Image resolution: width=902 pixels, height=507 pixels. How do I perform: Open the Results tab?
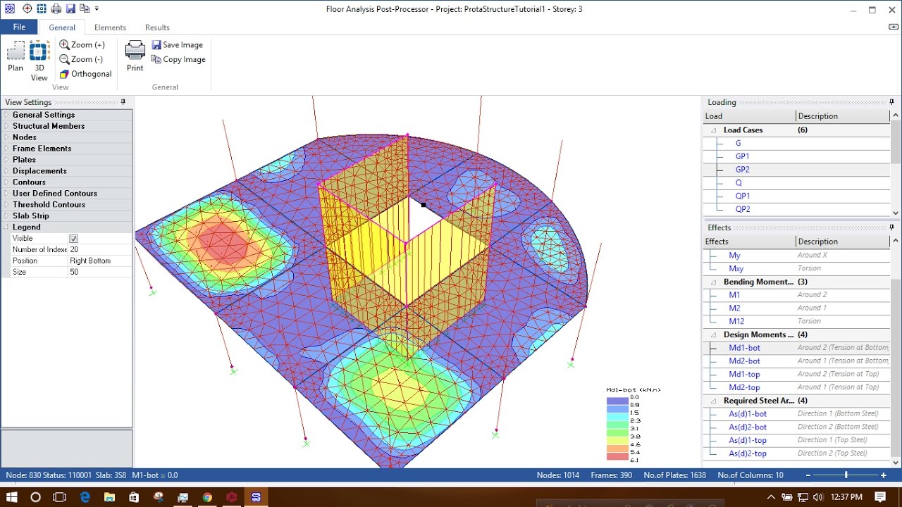[156, 27]
